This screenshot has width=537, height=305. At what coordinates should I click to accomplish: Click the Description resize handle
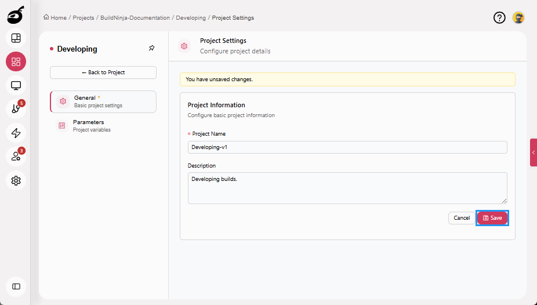tap(504, 201)
